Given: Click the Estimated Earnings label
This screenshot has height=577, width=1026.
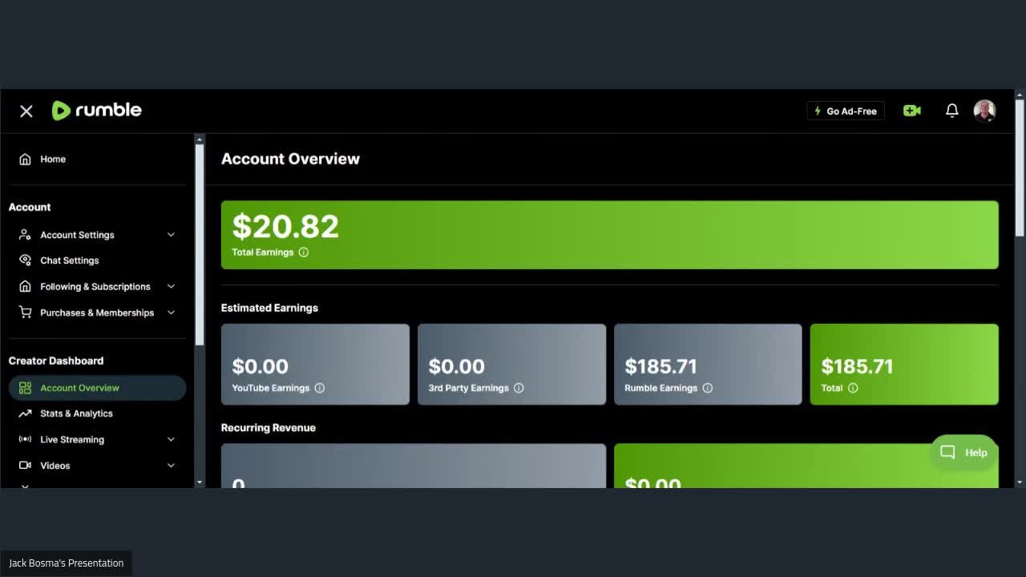Looking at the screenshot, I should click(x=269, y=308).
